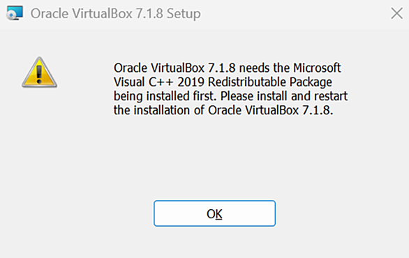
Task: Click the line 'being installed first. Please install and restart'
Action: [230, 96]
